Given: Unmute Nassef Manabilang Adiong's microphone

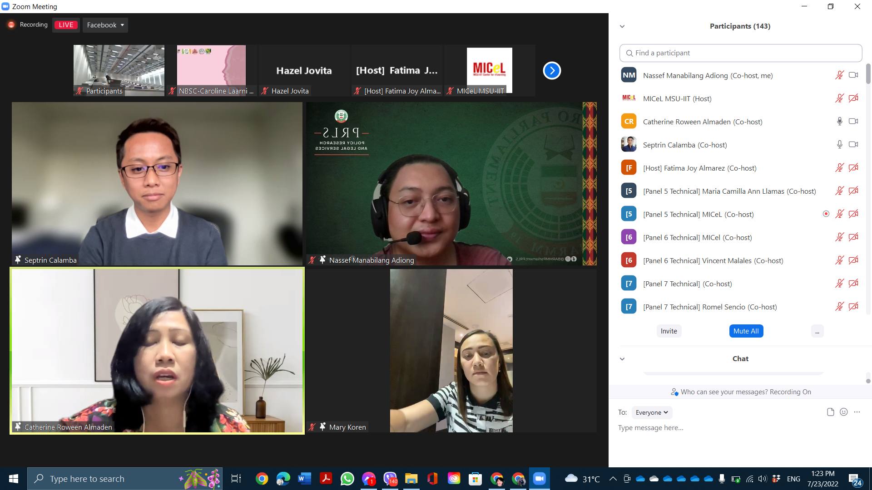Looking at the screenshot, I should (x=839, y=75).
